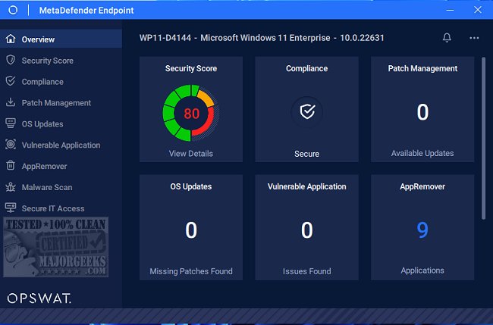Click the Applications label in AppRemover card
Viewport: 493px width, 325px height.
coord(422,270)
